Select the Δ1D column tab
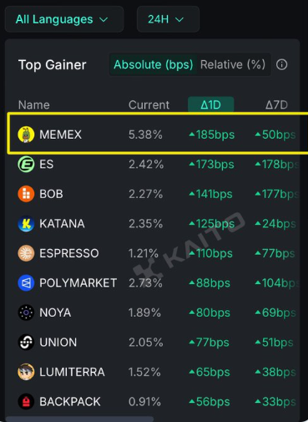This screenshot has width=308, height=422. pyautogui.click(x=211, y=104)
